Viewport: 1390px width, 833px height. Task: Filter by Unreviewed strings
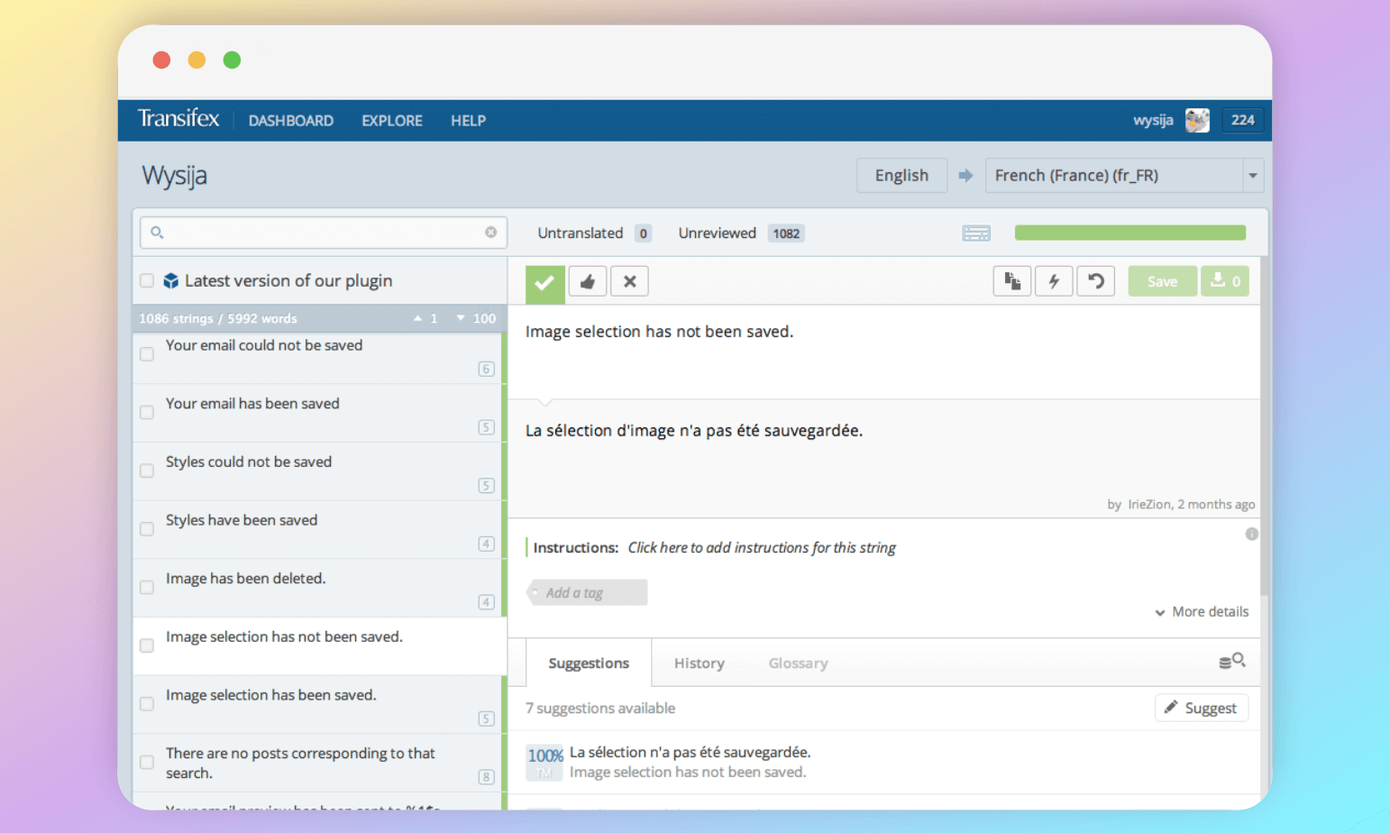[x=741, y=233]
